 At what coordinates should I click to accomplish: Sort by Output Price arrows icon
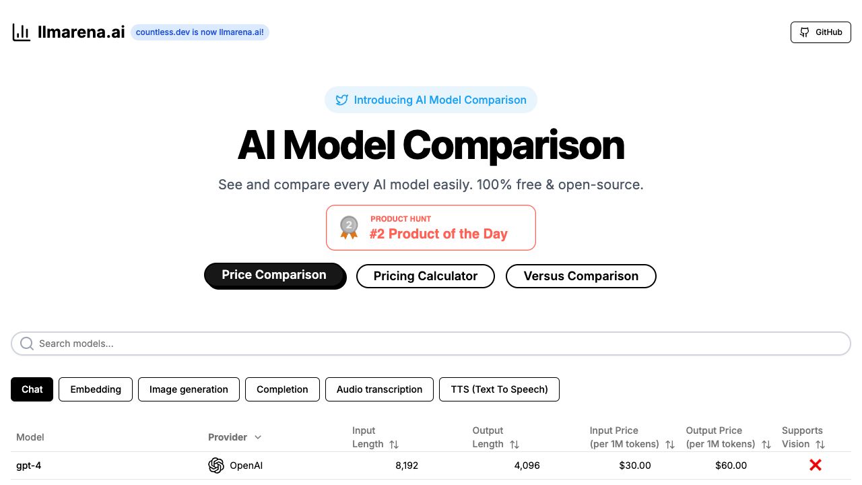click(x=766, y=445)
